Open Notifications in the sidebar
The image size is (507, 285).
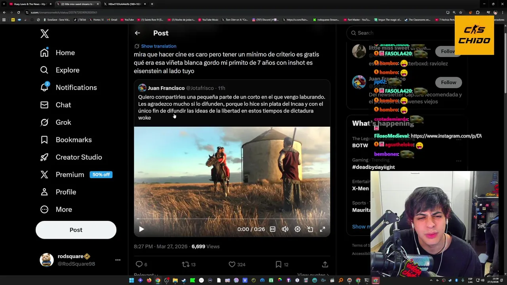point(69,87)
